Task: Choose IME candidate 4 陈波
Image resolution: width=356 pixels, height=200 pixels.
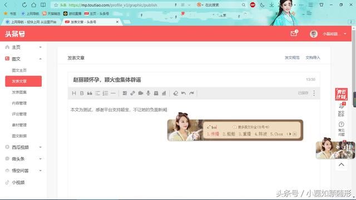Action: tap(261, 134)
